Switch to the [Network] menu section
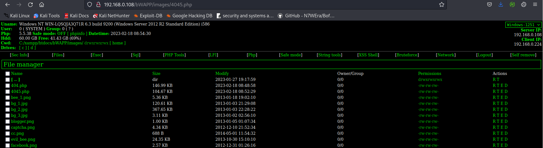543x148 pixels. click(445, 55)
